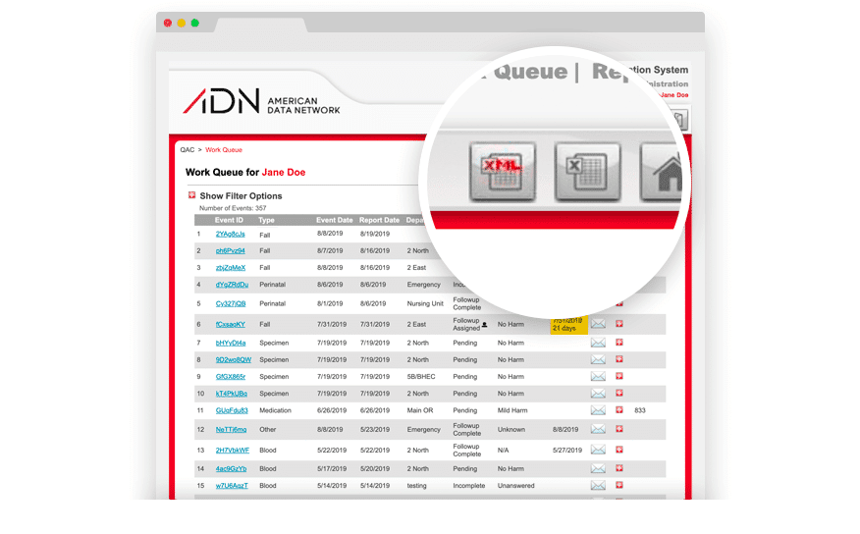Expand red plus in w7U6AqzT row

point(619,485)
